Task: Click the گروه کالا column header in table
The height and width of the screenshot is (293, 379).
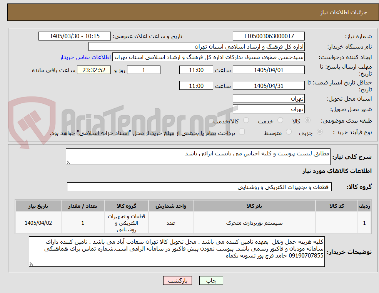Action: 127,206
